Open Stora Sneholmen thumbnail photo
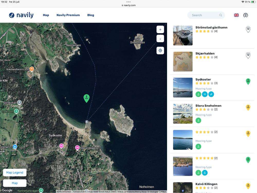257x193 pixels. [183, 114]
